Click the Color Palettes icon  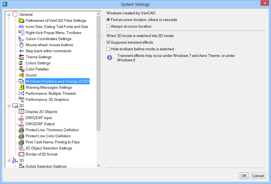21,69
